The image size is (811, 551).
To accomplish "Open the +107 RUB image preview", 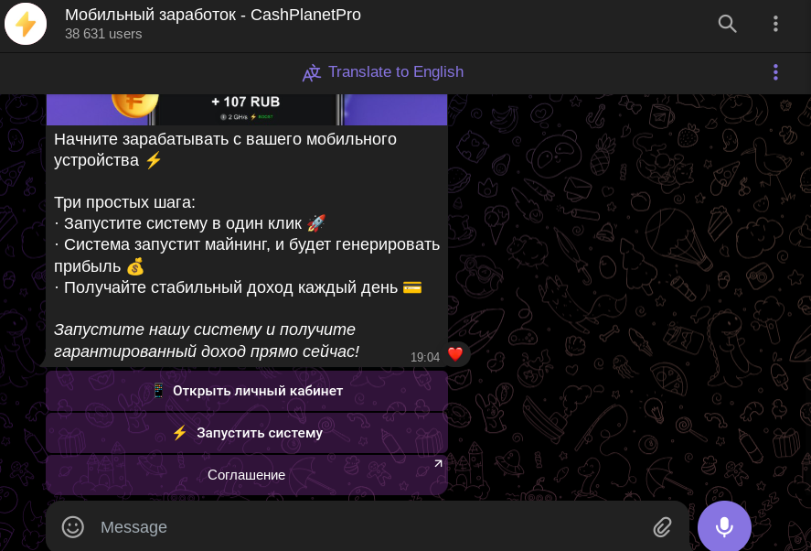I will [x=246, y=108].
